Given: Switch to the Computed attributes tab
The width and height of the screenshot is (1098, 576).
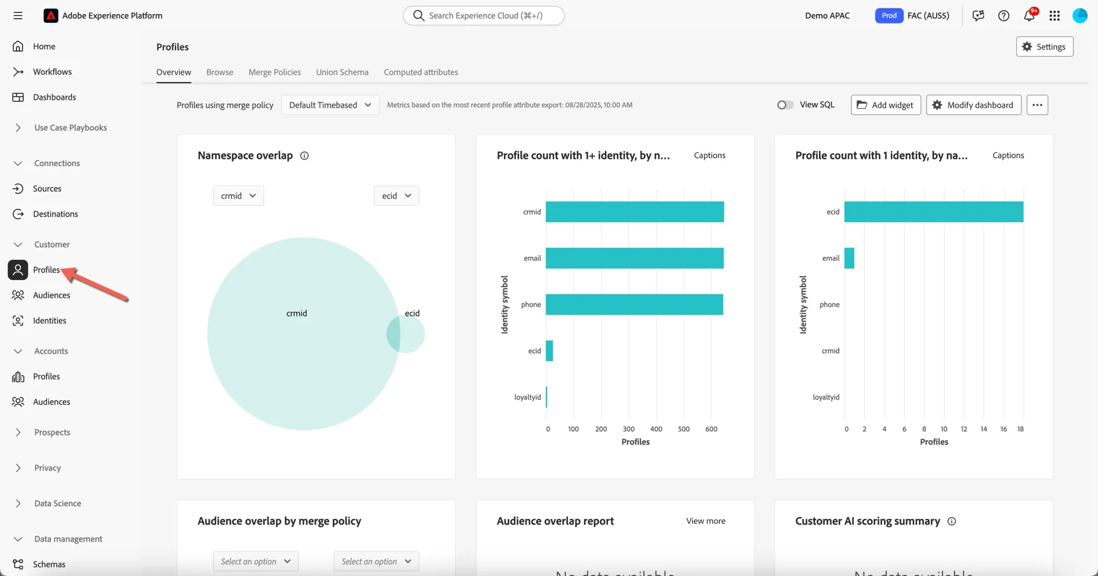Looking at the screenshot, I should click(421, 72).
